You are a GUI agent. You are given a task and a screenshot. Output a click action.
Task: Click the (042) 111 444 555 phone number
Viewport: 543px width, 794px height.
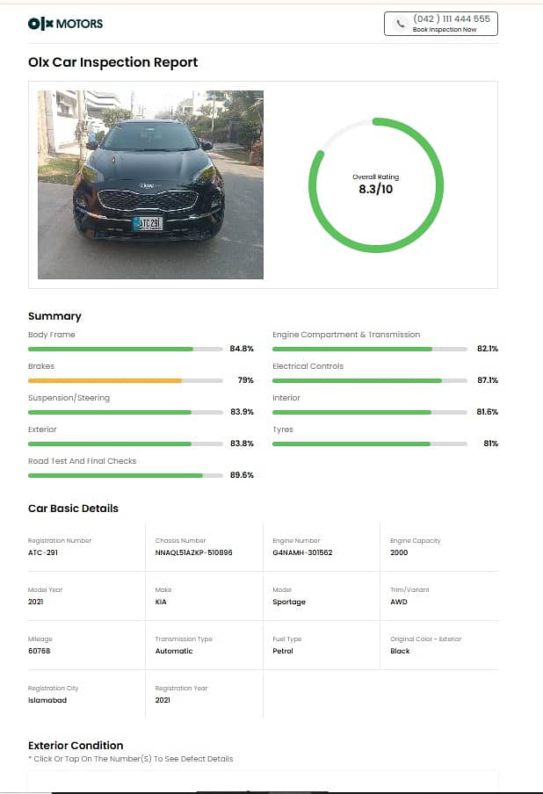coord(451,18)
